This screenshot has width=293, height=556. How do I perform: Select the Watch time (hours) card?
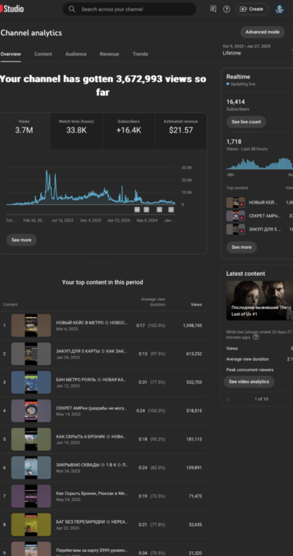pos(76,131)
